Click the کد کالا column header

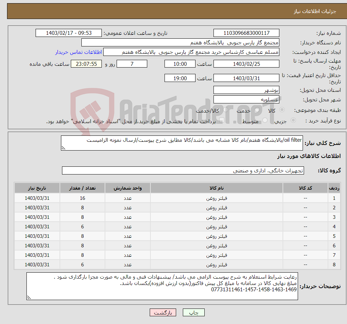coord(305,188)
